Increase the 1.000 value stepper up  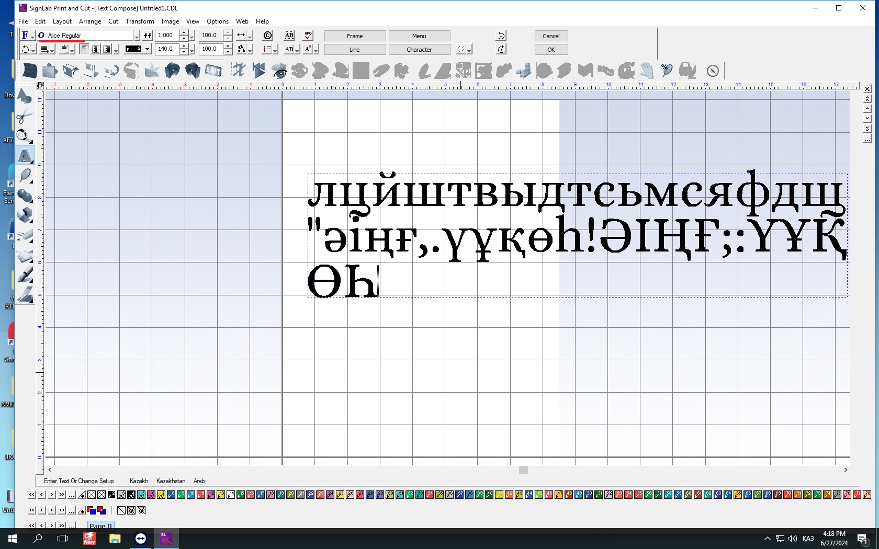coord(184,33)
